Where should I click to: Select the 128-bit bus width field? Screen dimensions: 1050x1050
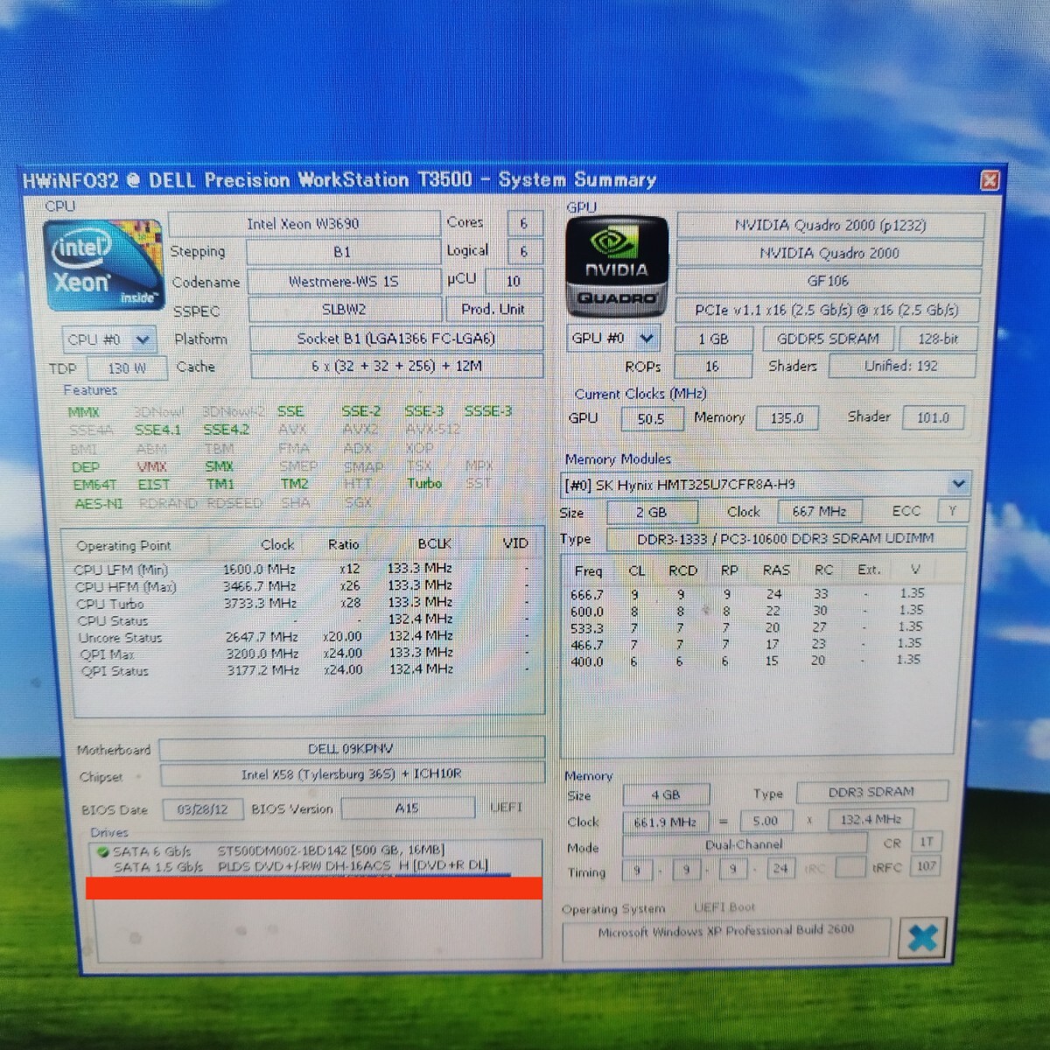point(938,339)
